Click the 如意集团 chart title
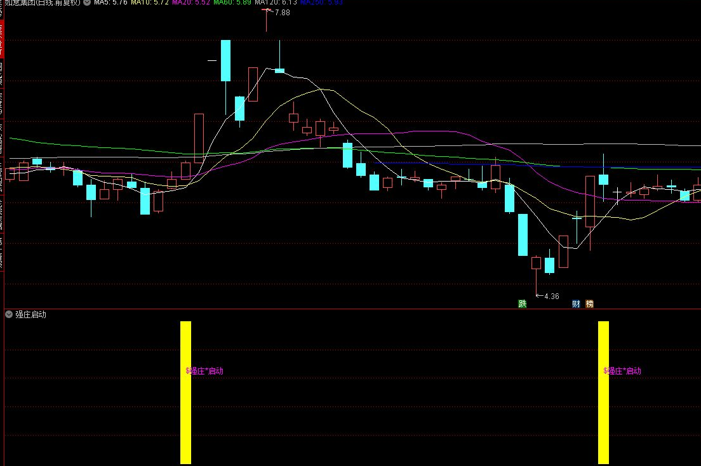This screenshot has height=466, width=701. tap(43, 3)
